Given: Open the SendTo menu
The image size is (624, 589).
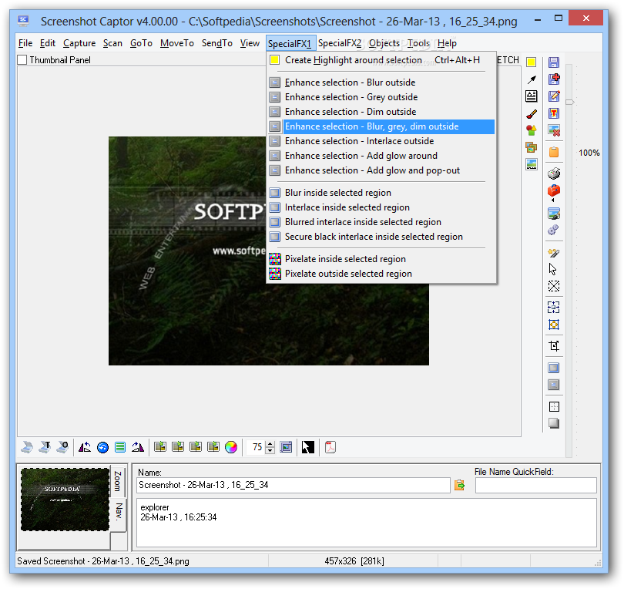Looking at the screenshot, I should pos(217,43).
